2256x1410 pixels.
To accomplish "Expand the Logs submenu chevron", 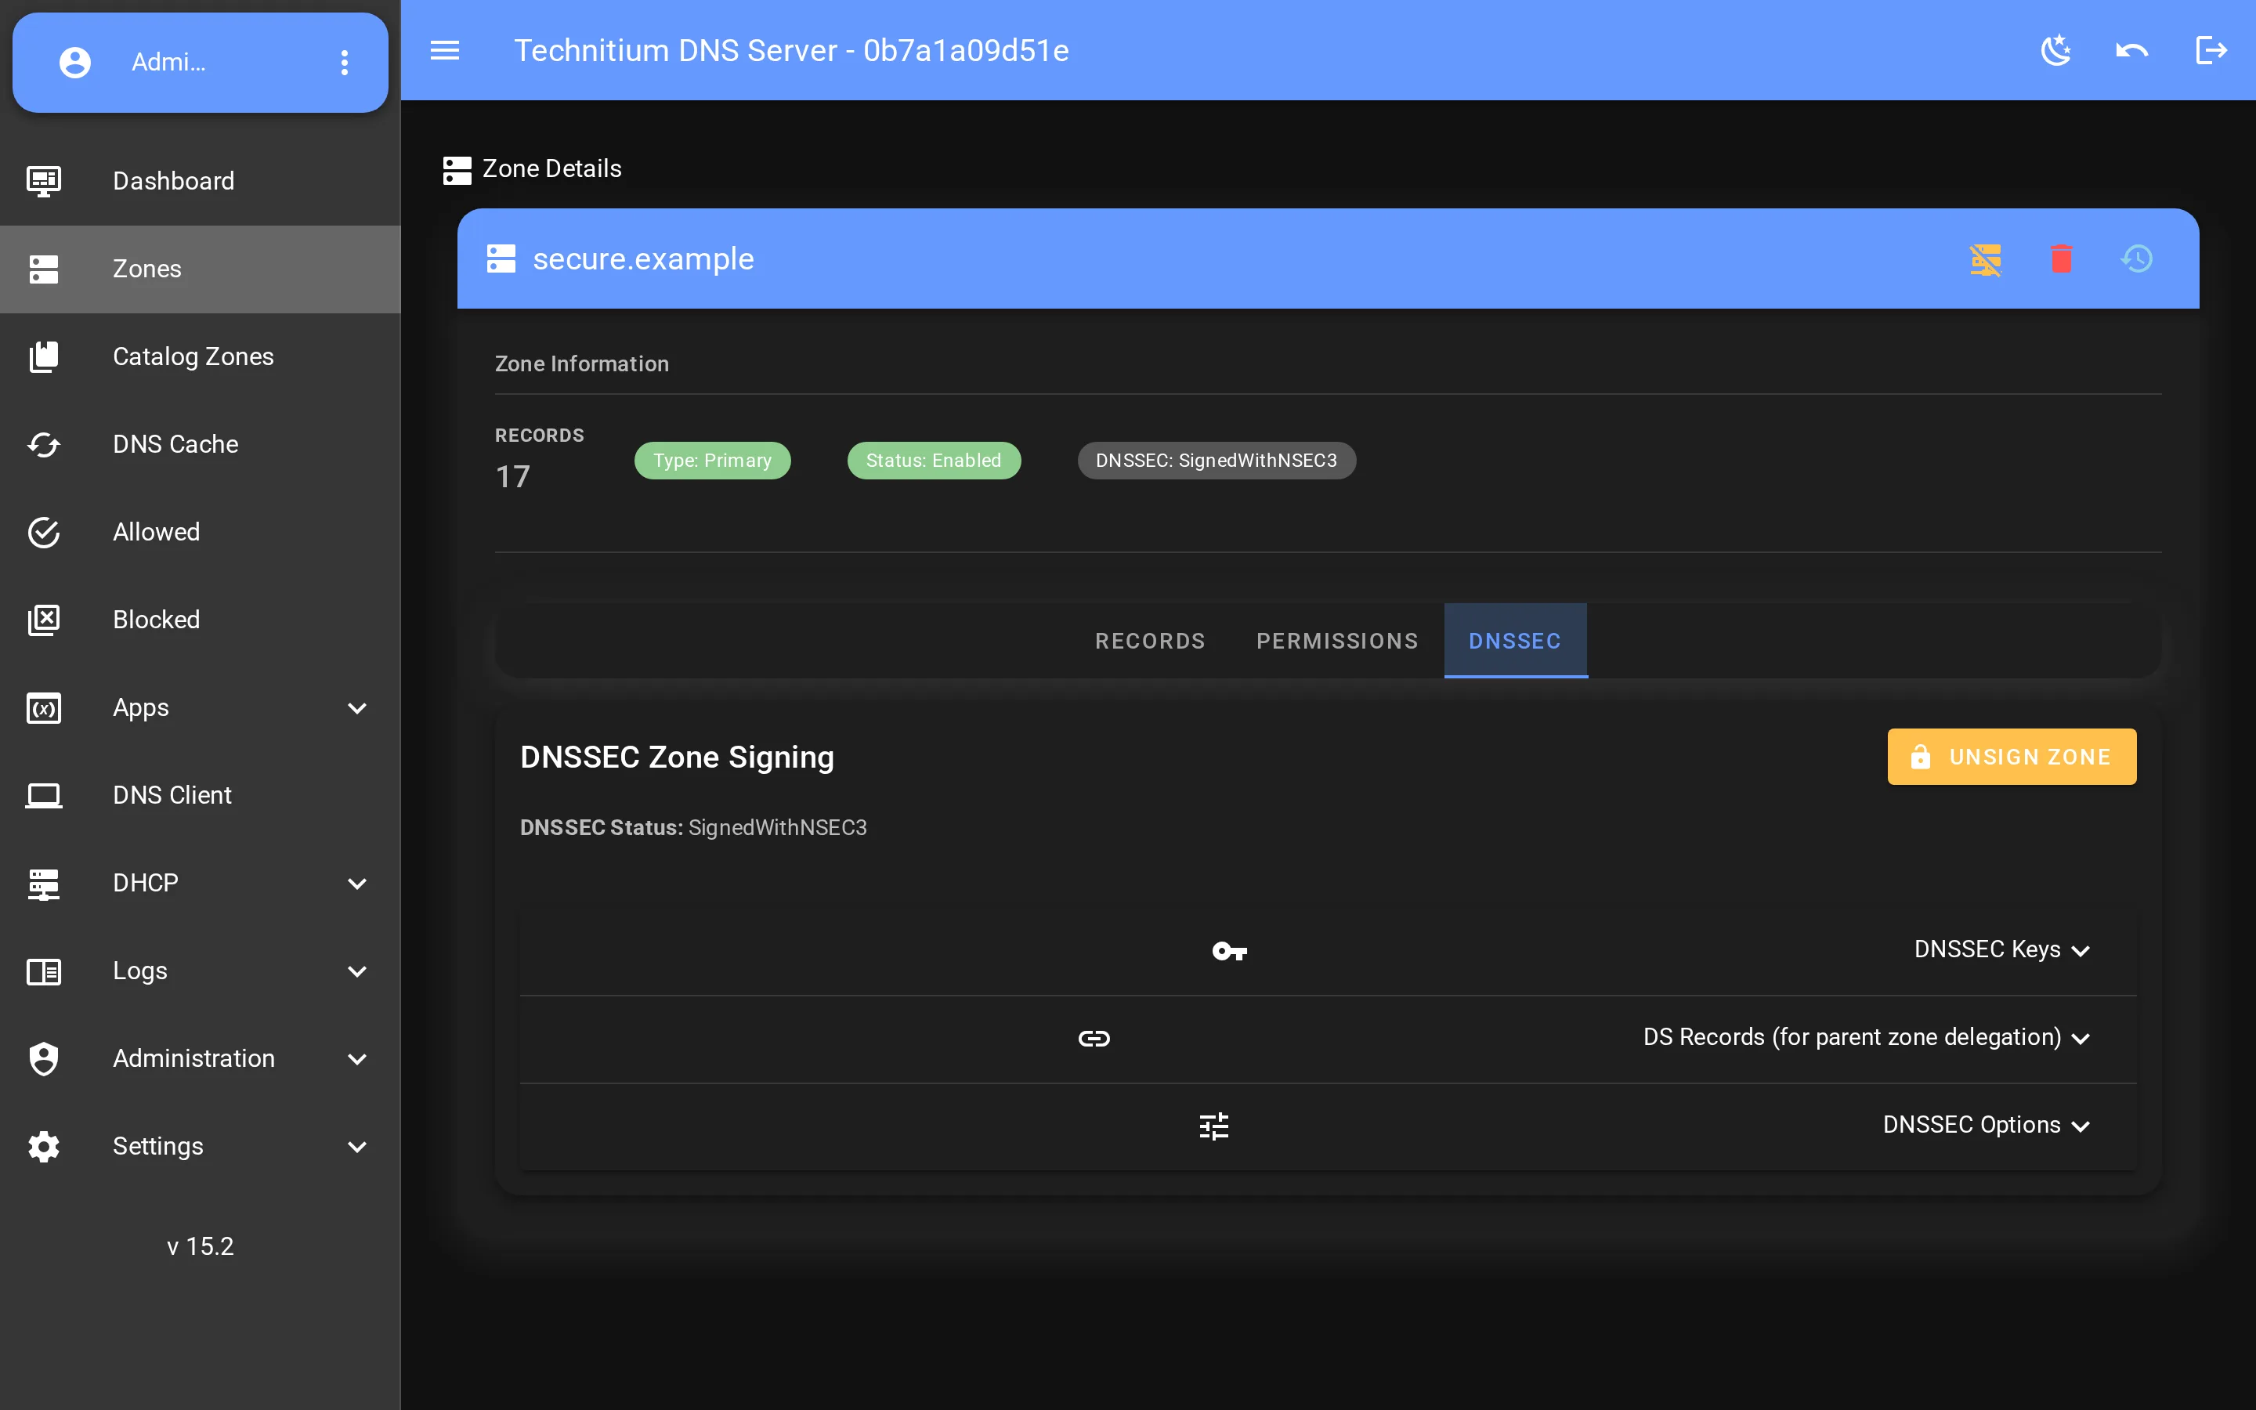I will (357, 971).
